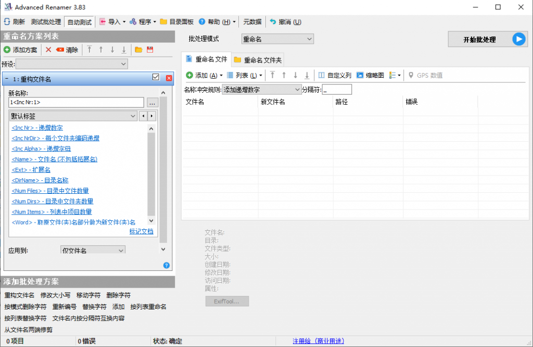The width and height of the screenshot is (533, 347).
Task: Add the 修改大小写 method
Action: coord(55,295)
